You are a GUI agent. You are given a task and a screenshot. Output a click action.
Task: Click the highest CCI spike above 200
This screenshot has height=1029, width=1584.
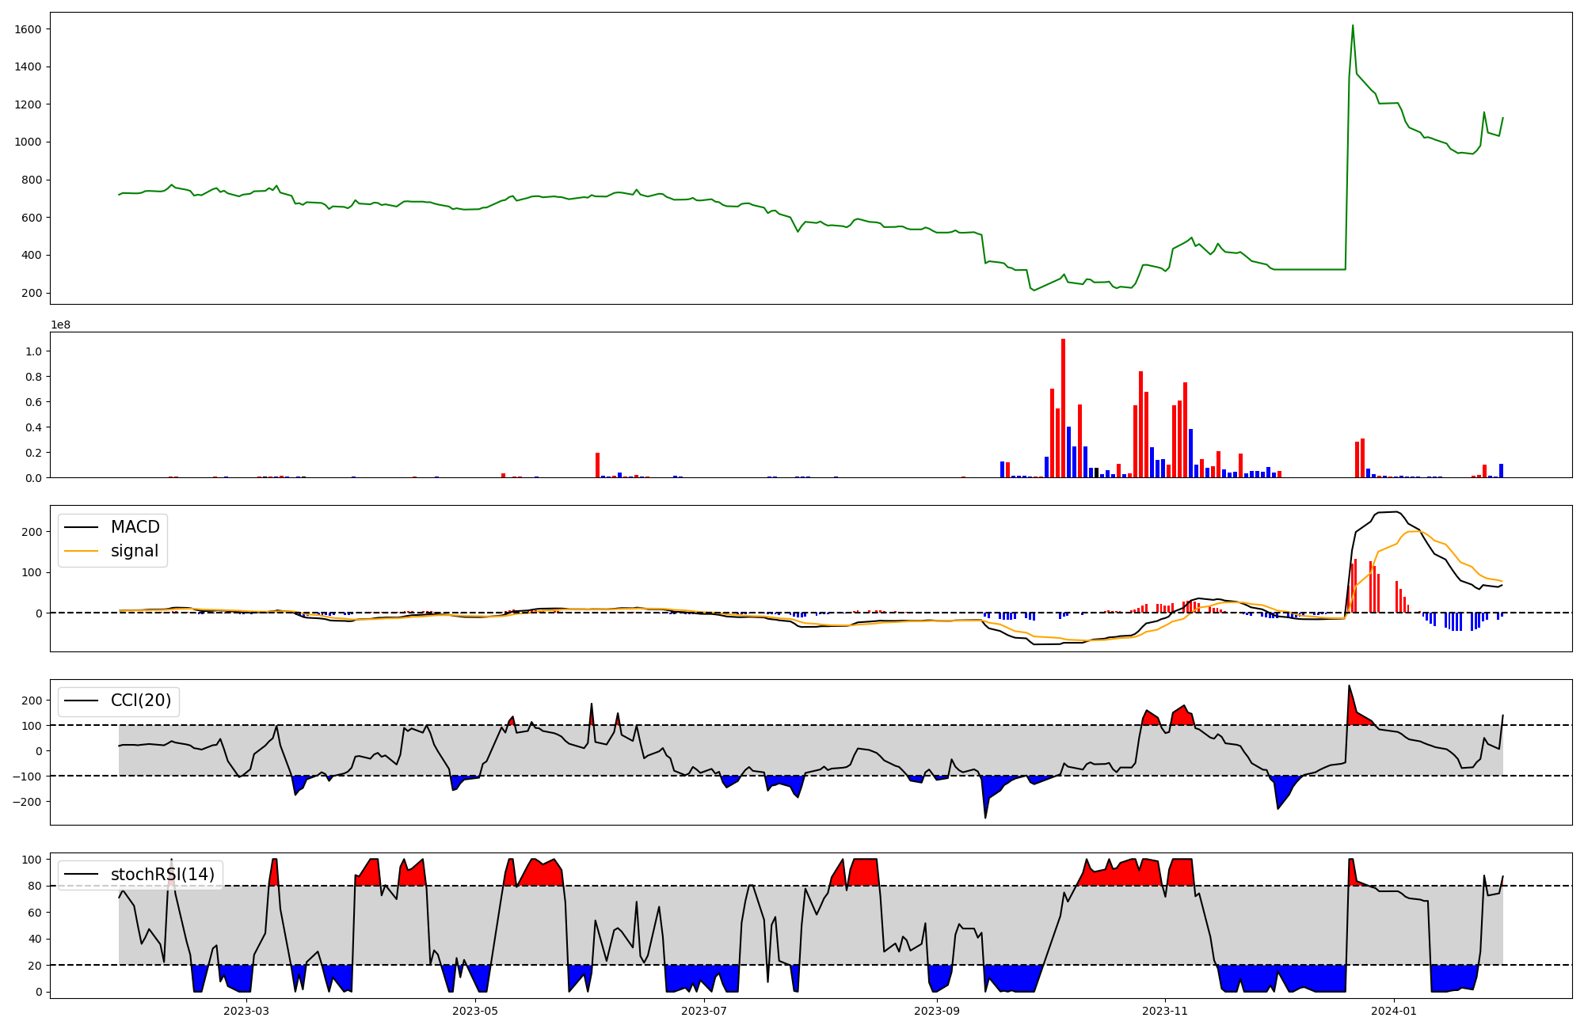point(1349,685)
